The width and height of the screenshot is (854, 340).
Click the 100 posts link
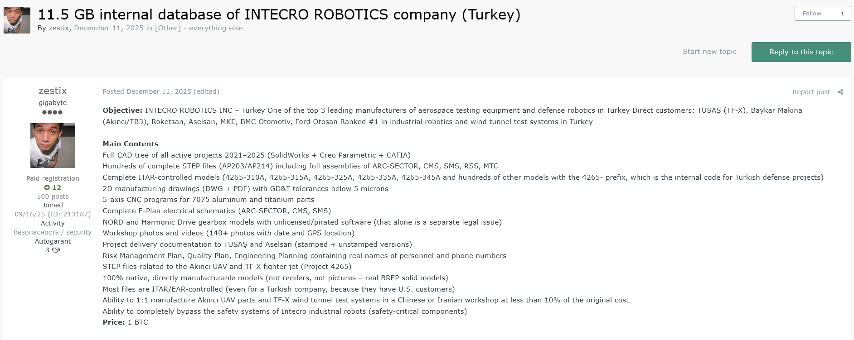point(53,196)
